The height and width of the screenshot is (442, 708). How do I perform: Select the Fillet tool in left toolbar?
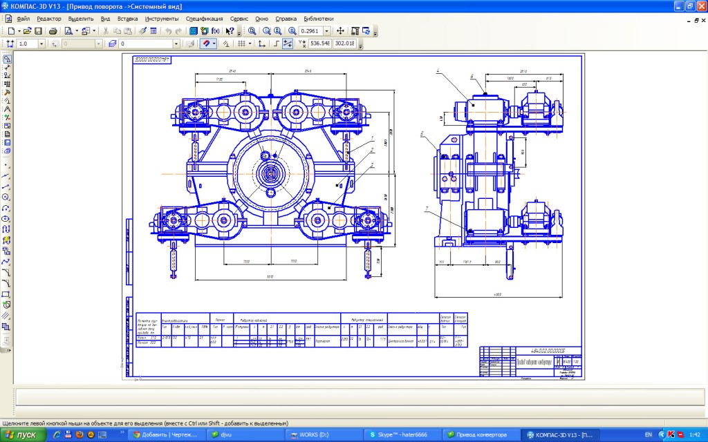(x=6, y=283)
